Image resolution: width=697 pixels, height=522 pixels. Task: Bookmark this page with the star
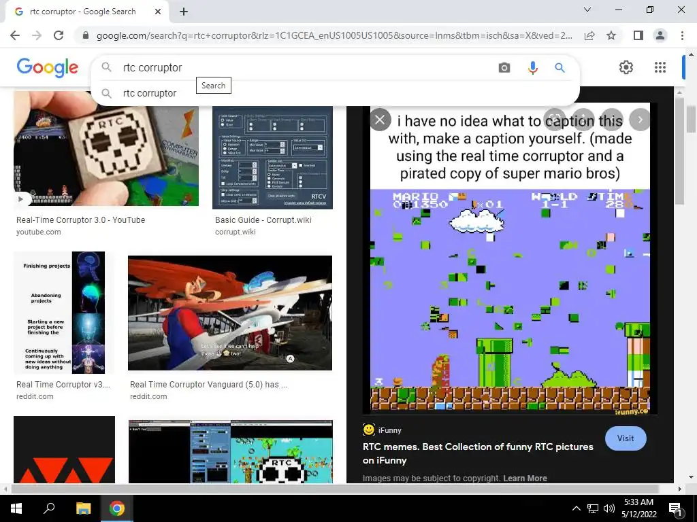[x=611, y=35]
